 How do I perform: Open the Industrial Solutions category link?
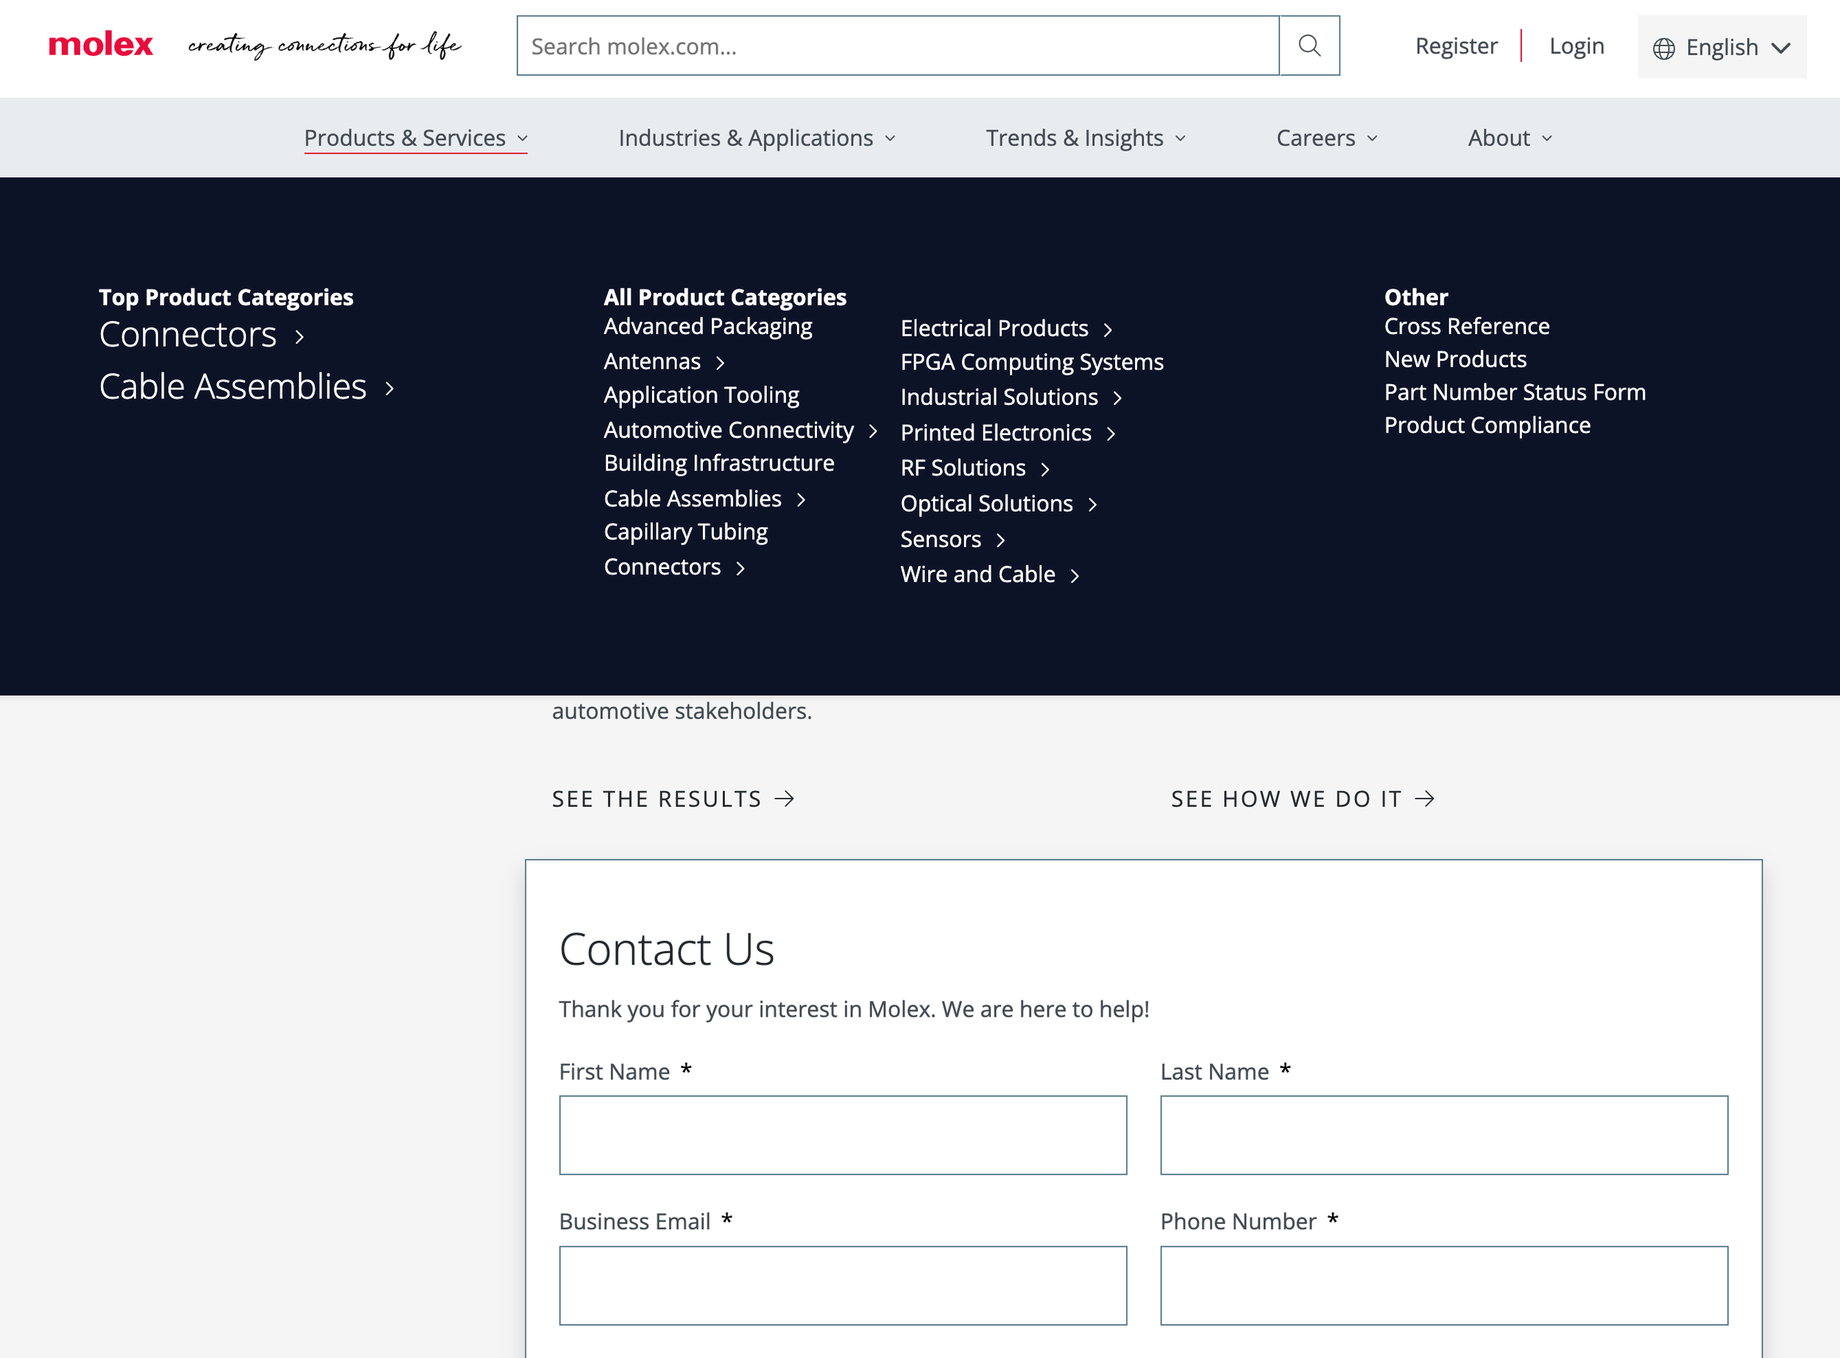point(999,397)
